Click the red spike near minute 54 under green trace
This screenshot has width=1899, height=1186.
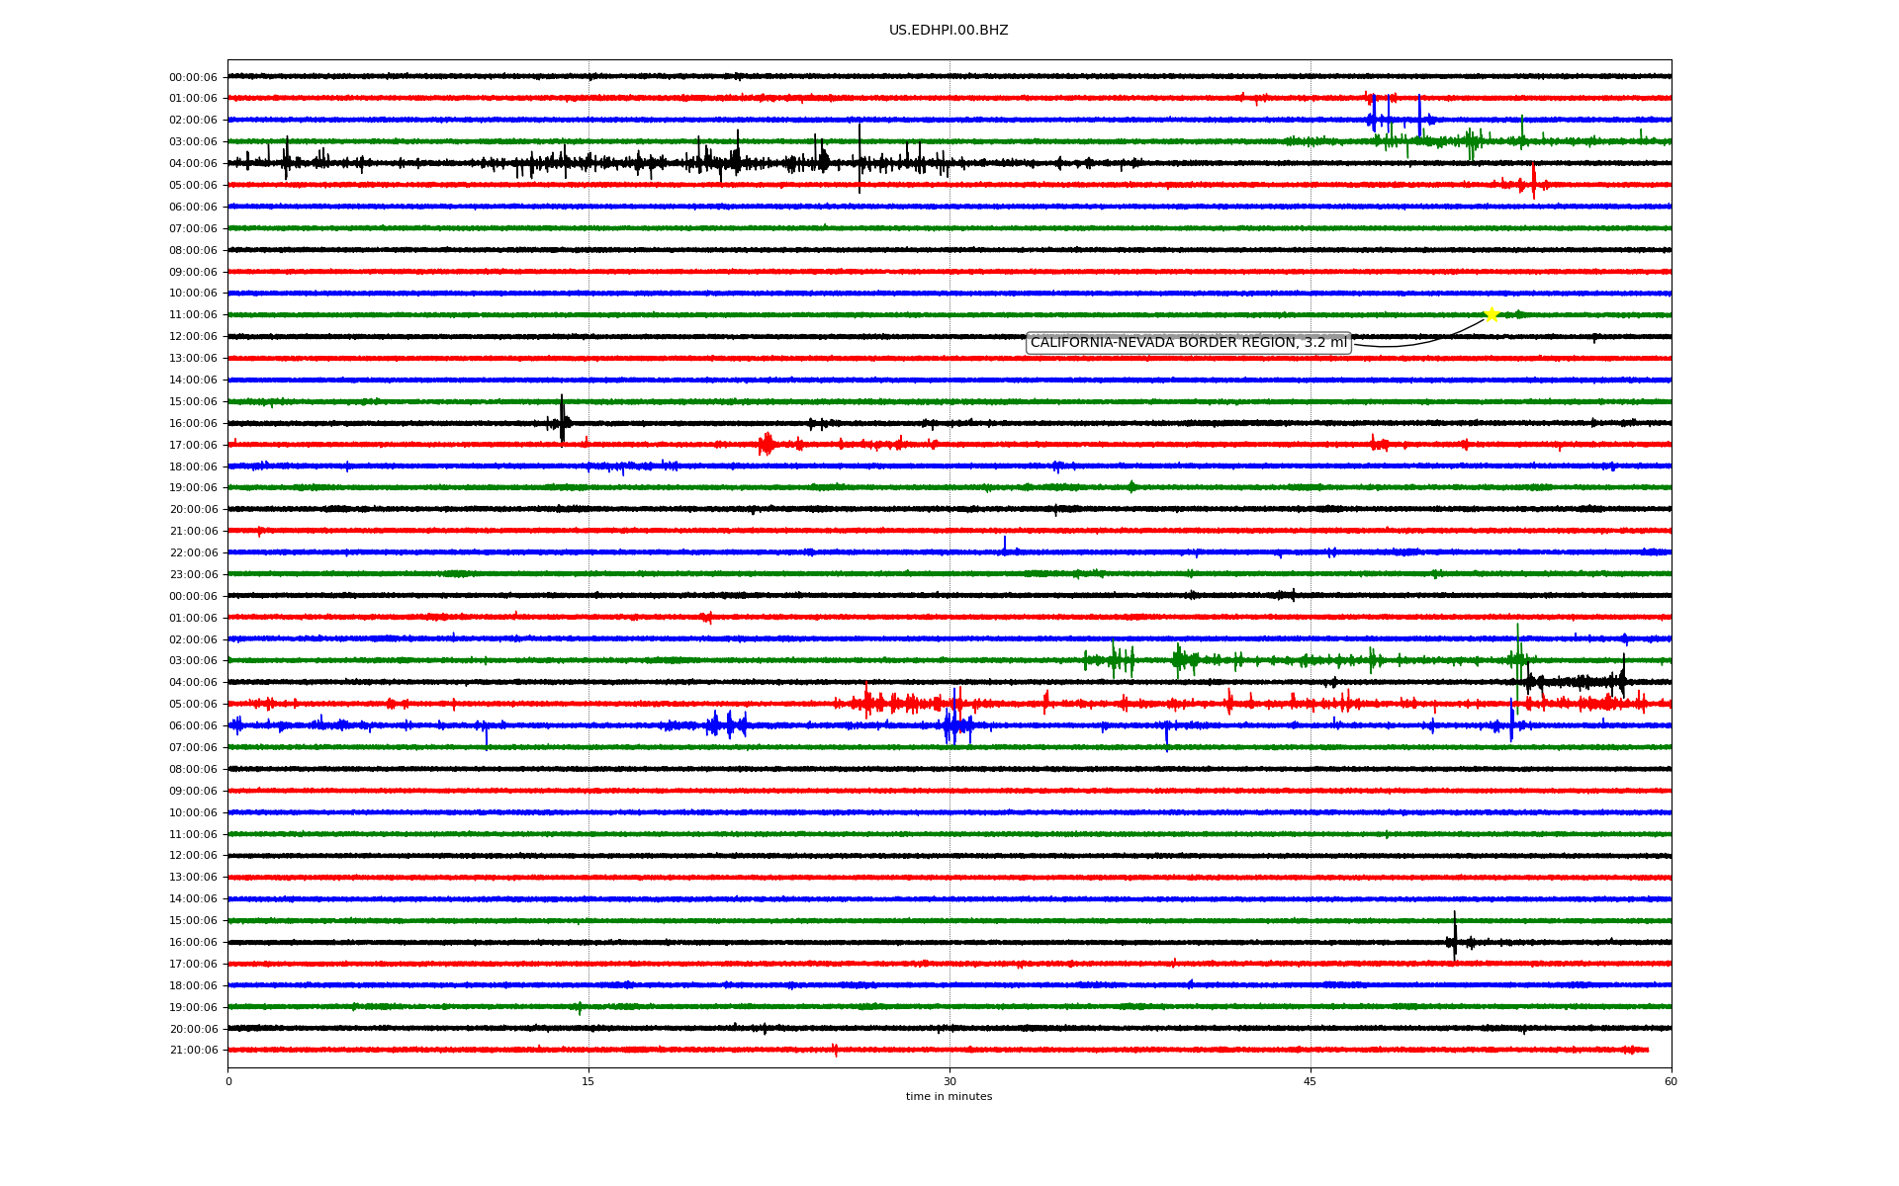1533,181
